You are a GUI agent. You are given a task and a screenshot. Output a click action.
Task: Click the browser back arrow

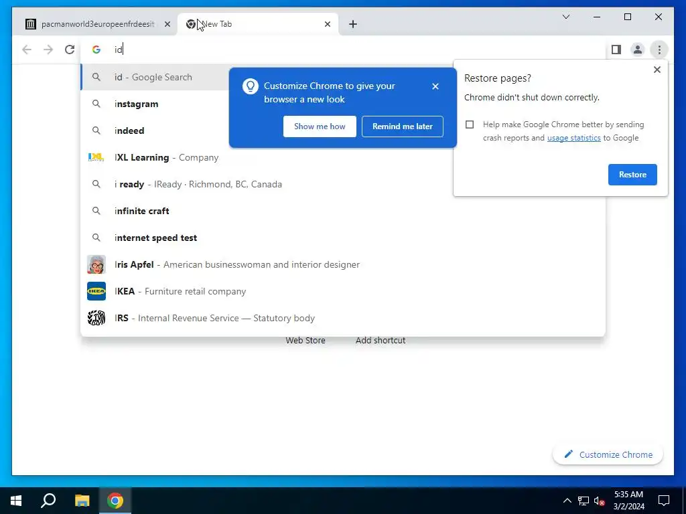click(27, 50)
